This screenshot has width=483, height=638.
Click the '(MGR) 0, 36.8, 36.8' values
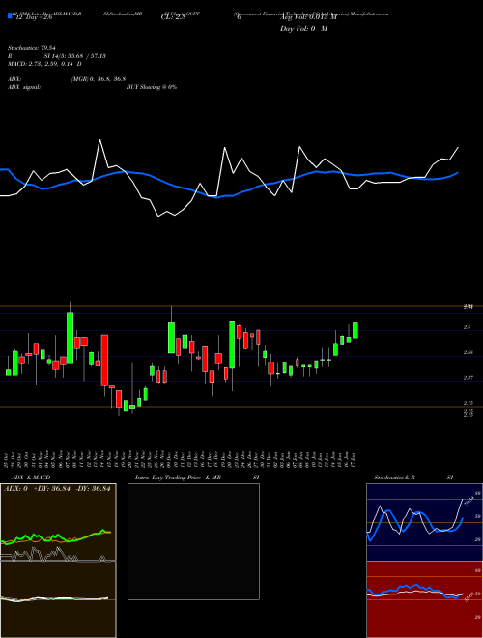tap(98, 79)
